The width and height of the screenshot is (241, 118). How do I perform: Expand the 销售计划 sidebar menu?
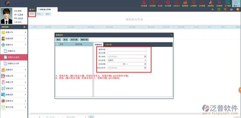[x=14, y=32]
